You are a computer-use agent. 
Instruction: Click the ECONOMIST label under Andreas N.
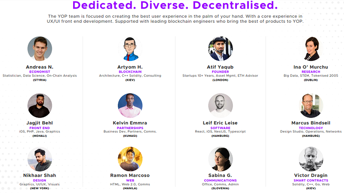tap(40, 72)
